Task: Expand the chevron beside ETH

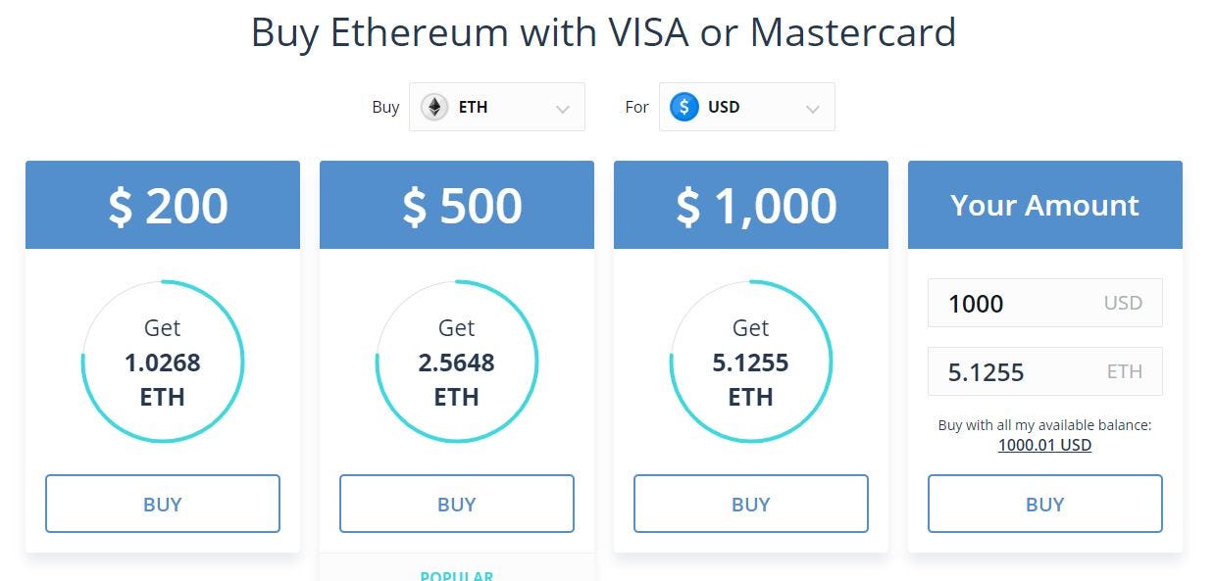Action: point(563,109)
